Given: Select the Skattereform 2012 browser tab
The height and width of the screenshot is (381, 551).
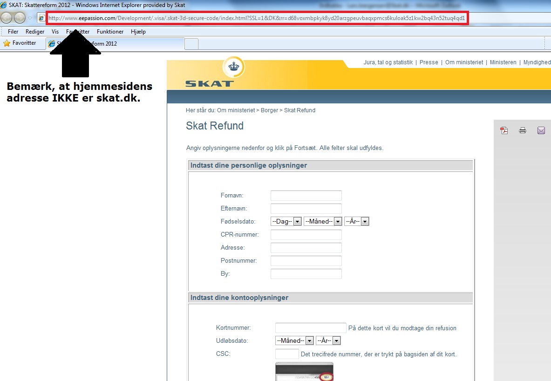Looking at the screenshot, I should click(x=115, y=44).
